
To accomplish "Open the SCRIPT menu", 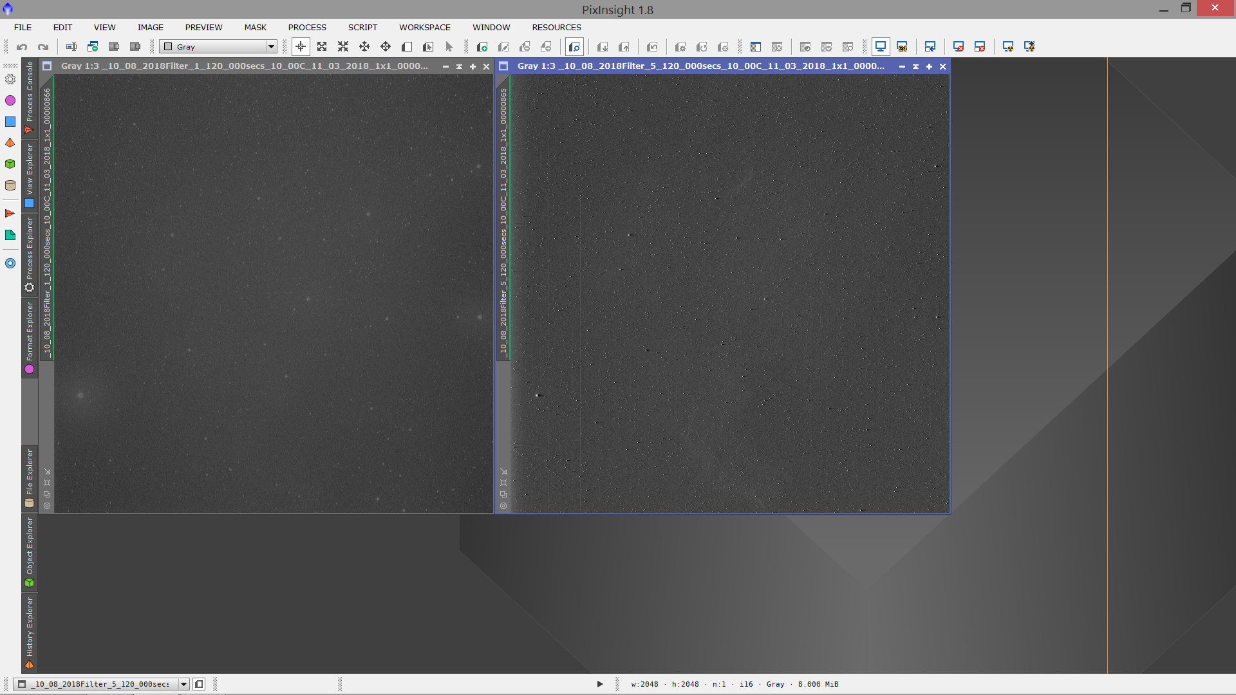I will pos(362,27).
